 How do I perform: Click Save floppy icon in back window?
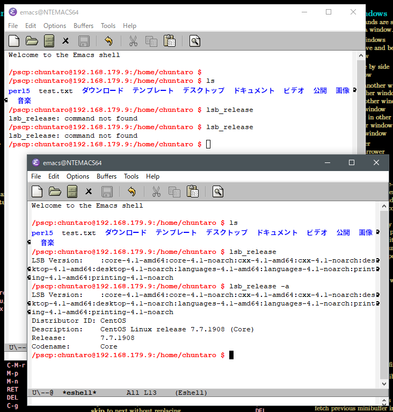coord(84,41)
